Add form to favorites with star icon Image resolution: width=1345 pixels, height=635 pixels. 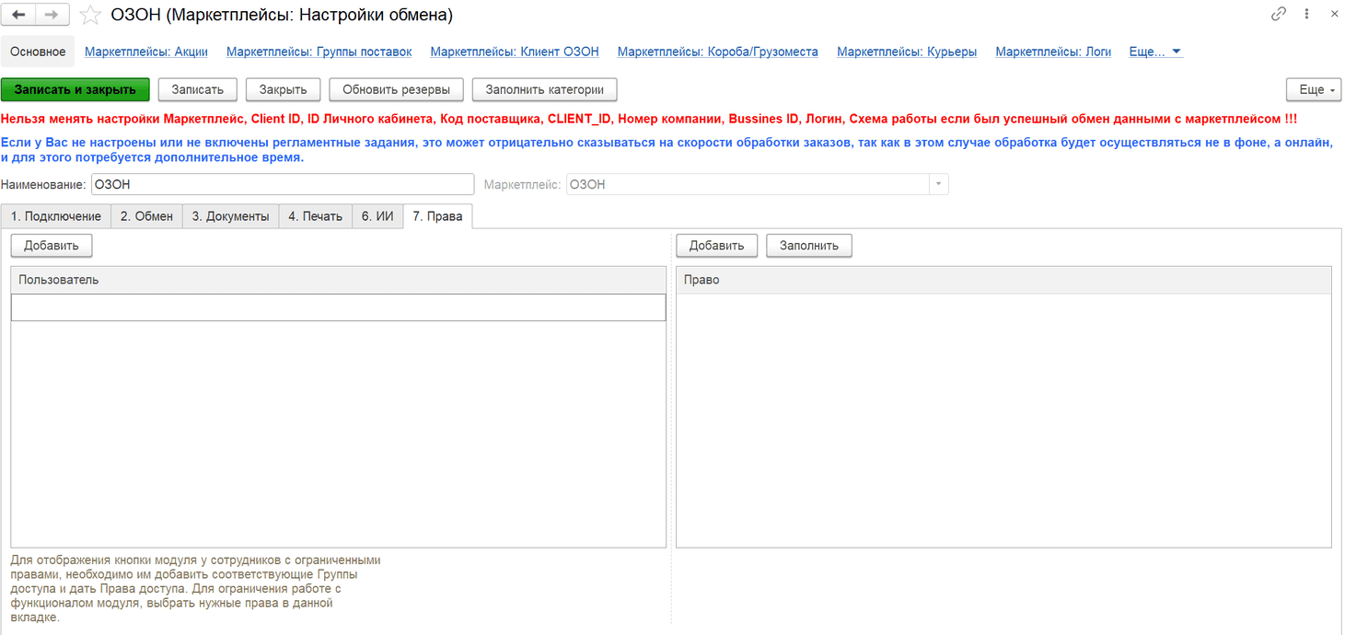pos(90,15)
